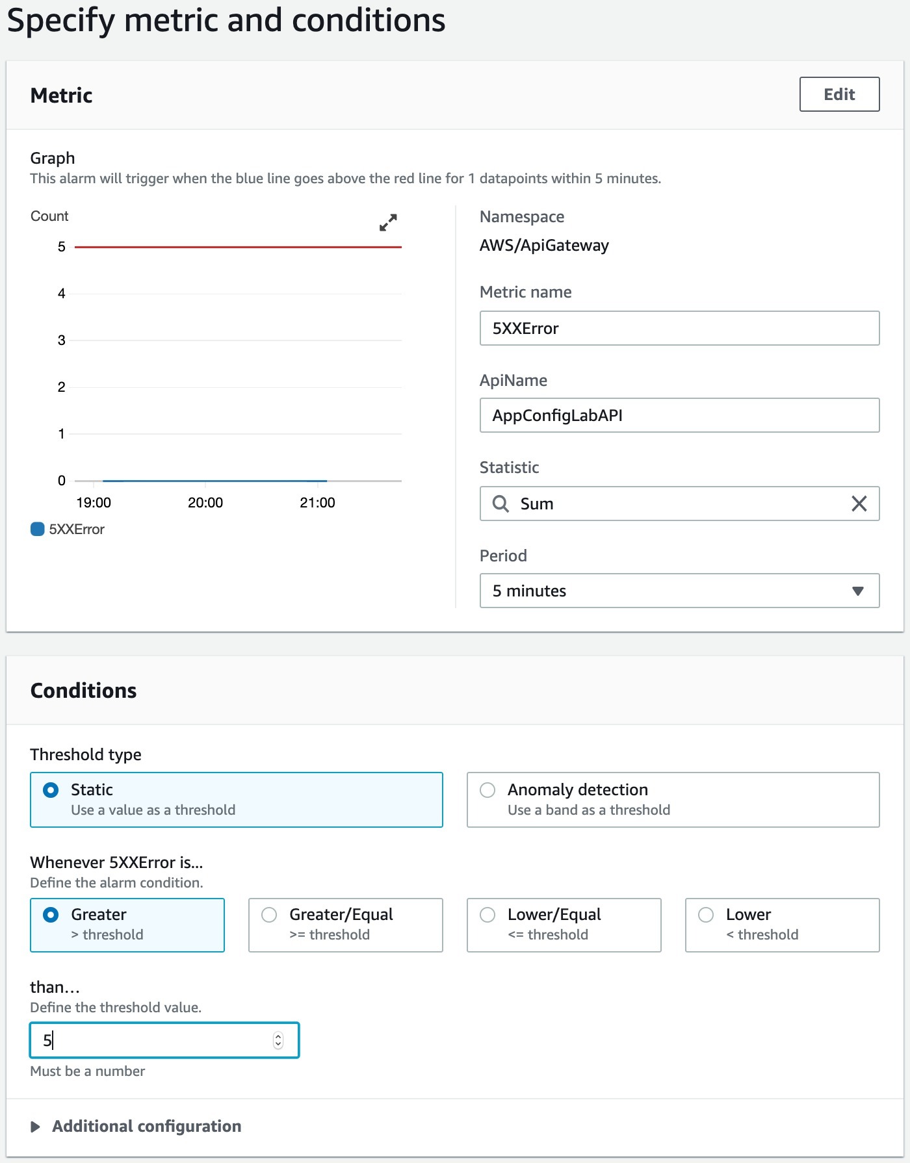Click the threshold value stepper arrows

(x=278, y=1040)
